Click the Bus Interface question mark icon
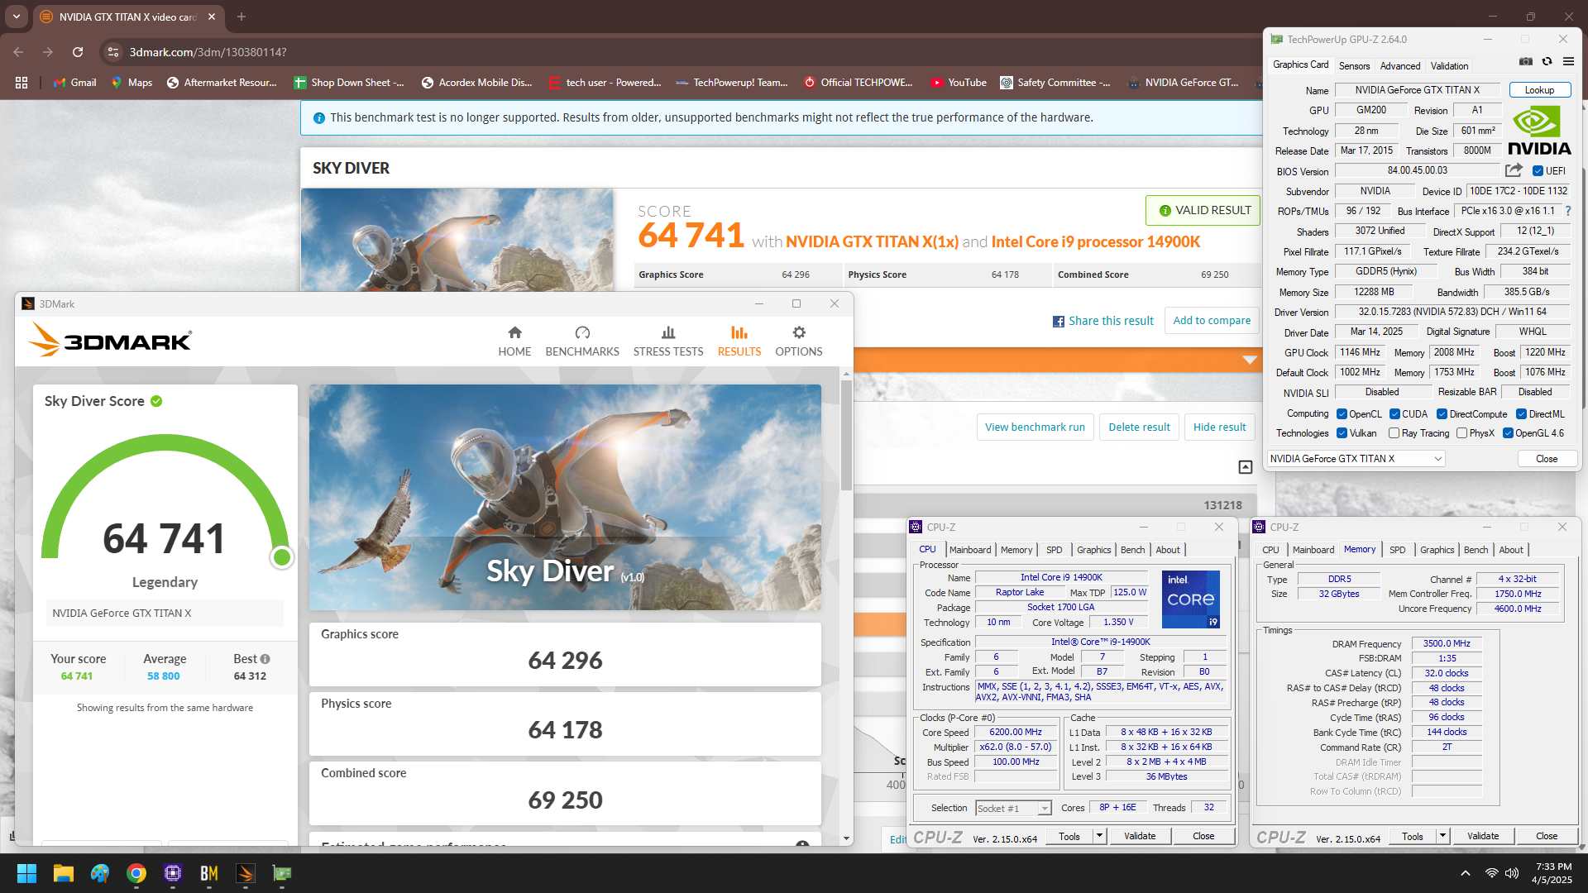This screenshot has width=1588, height=893. [1567, 211]
